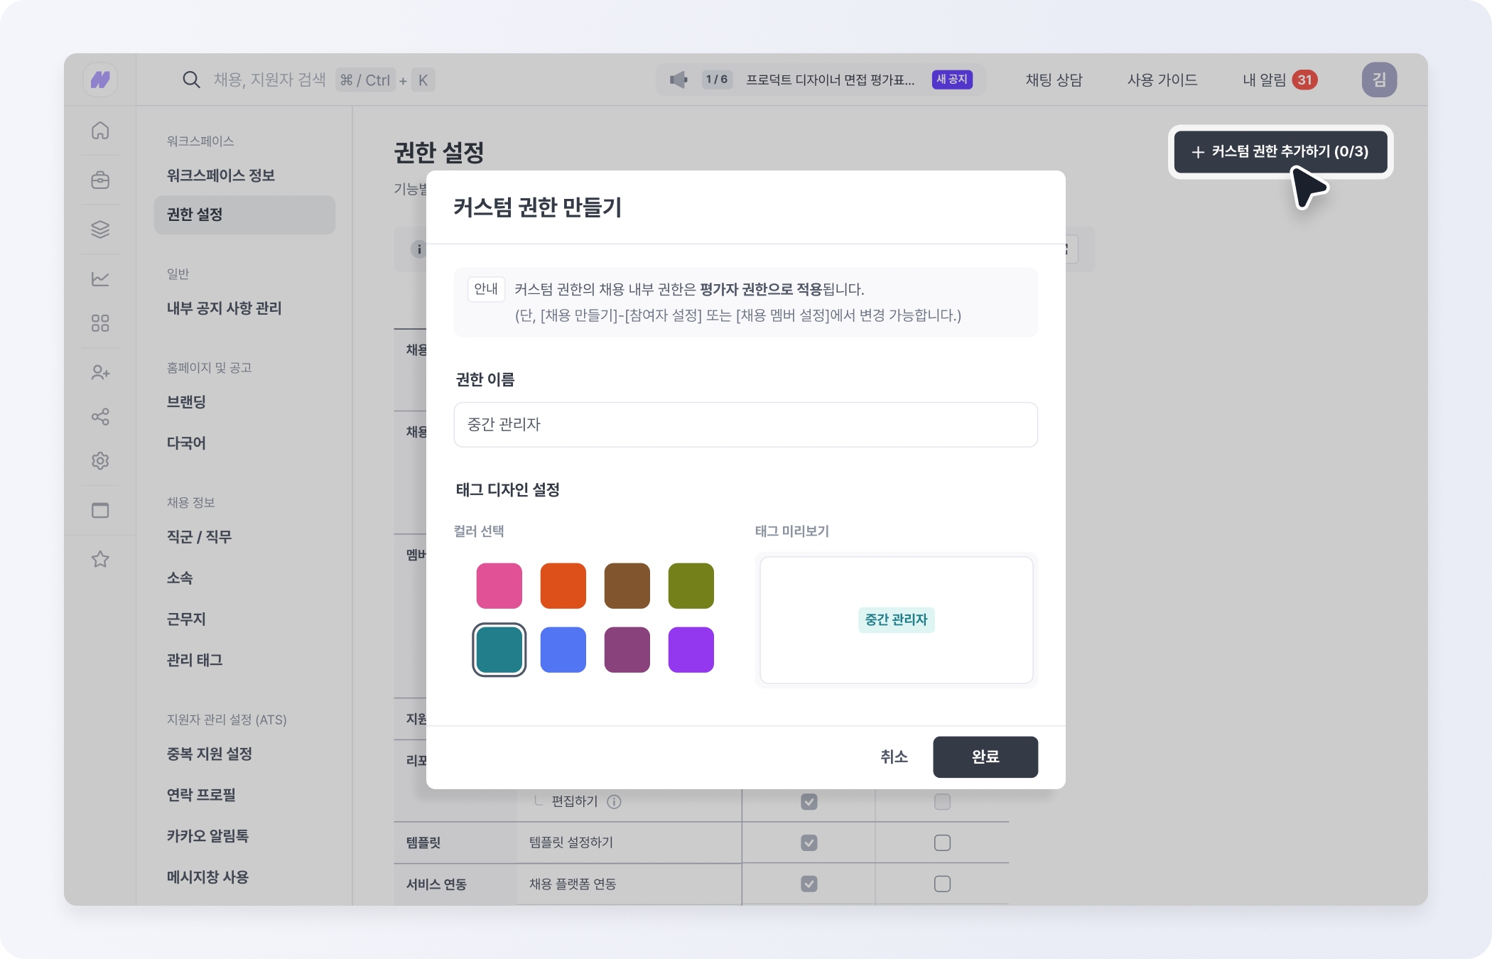Click the stacked layers icon in sidebar

100,229
